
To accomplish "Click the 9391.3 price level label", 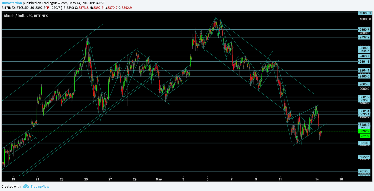I will click(x=364, y=61).
